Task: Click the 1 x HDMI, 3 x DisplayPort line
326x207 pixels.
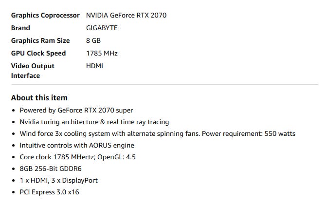Action: tap(58, 180)
